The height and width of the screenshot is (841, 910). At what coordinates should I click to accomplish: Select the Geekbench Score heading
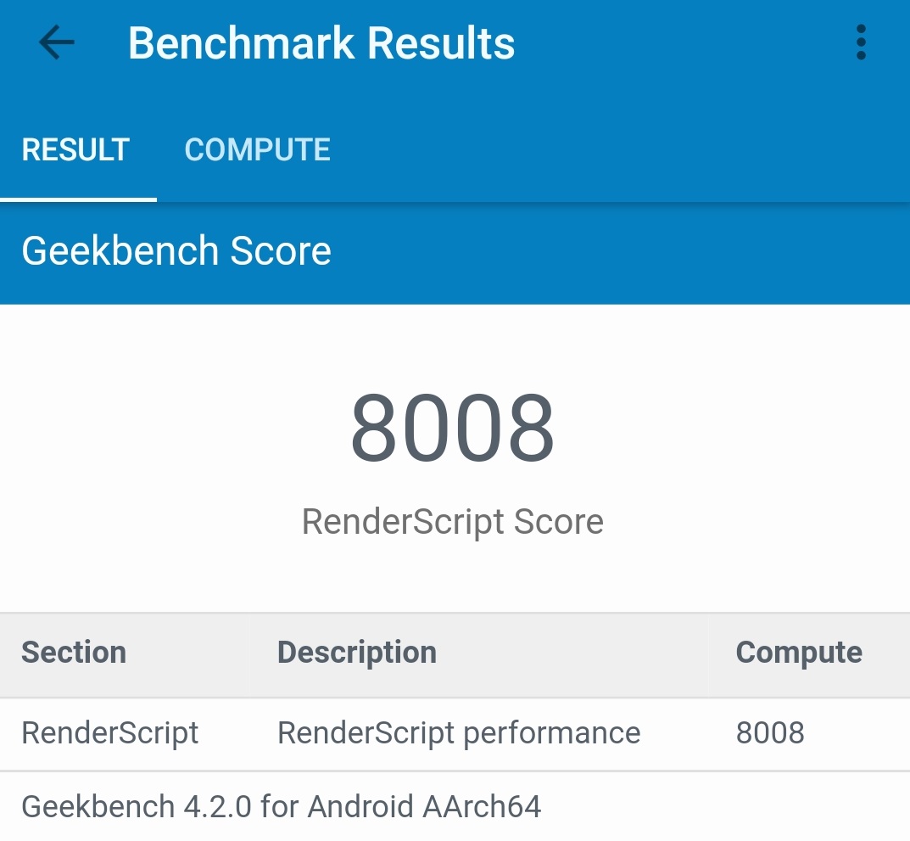point(176,251)
